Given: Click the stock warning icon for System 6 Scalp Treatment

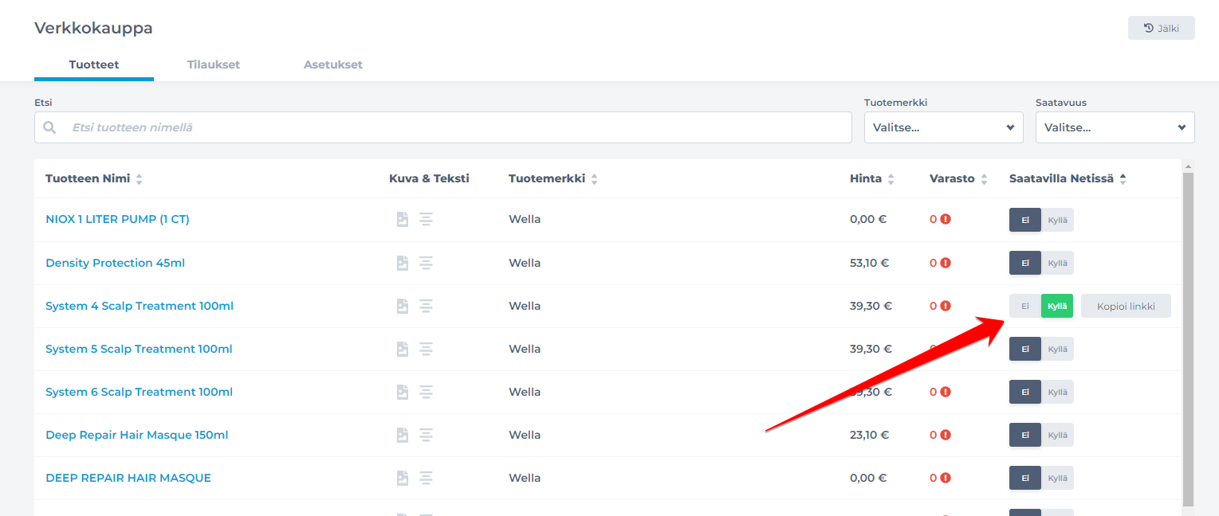Looking at the screenshot, I should 946,392.
